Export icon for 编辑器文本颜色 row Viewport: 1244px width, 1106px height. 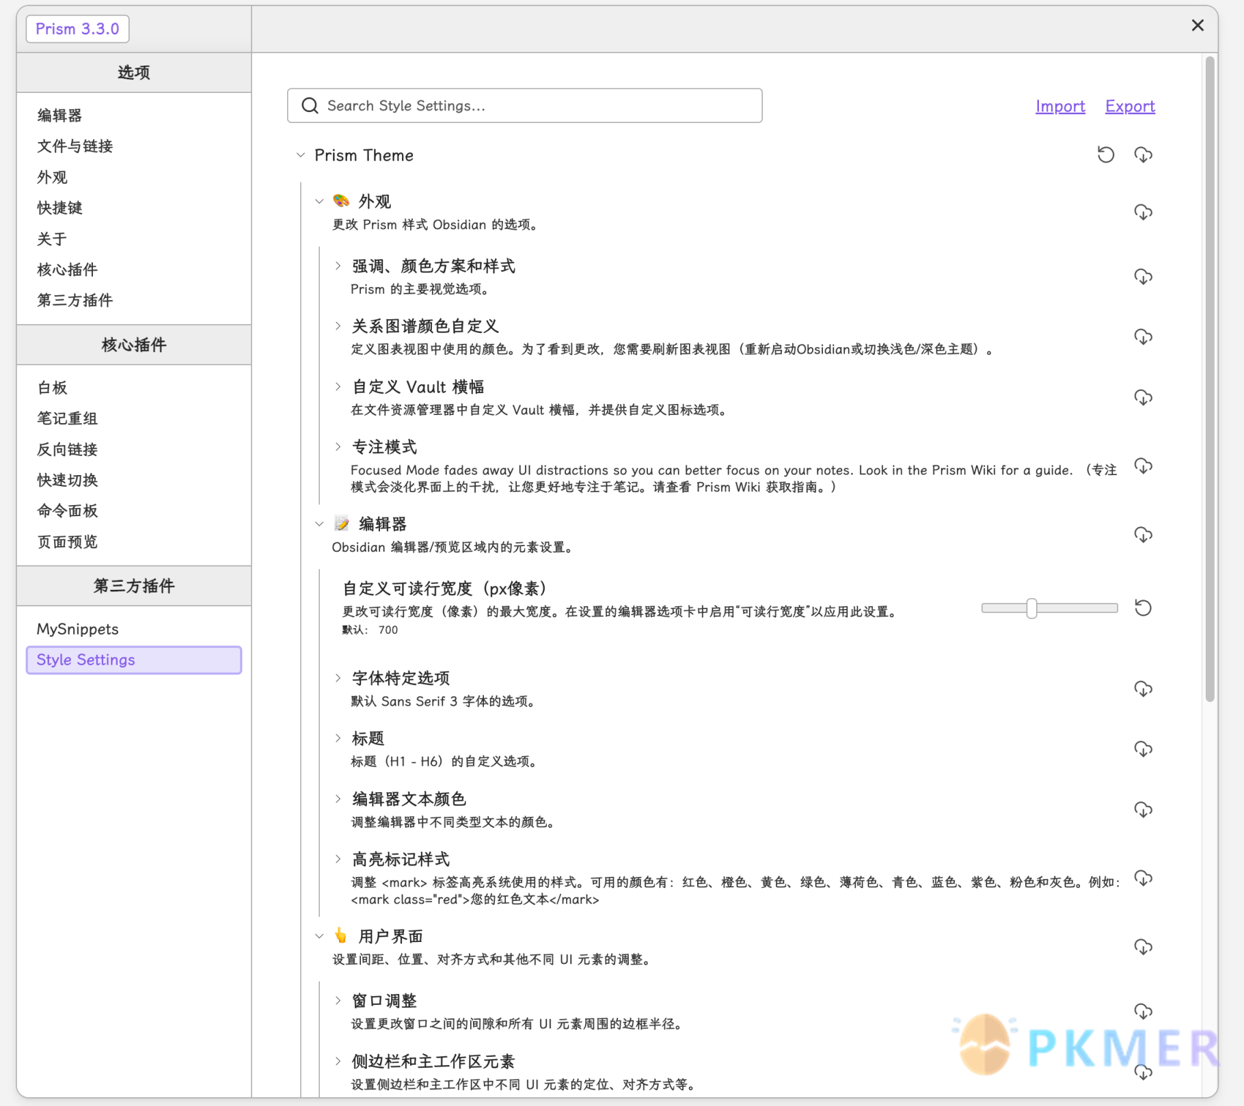(1143, 810)
